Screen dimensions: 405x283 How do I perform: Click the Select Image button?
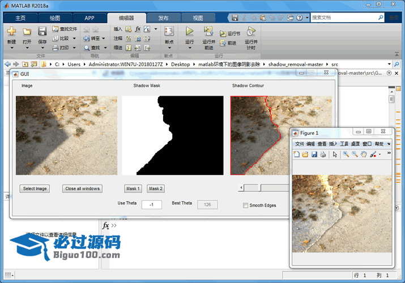pyautogui.click(x=35, y=188)
